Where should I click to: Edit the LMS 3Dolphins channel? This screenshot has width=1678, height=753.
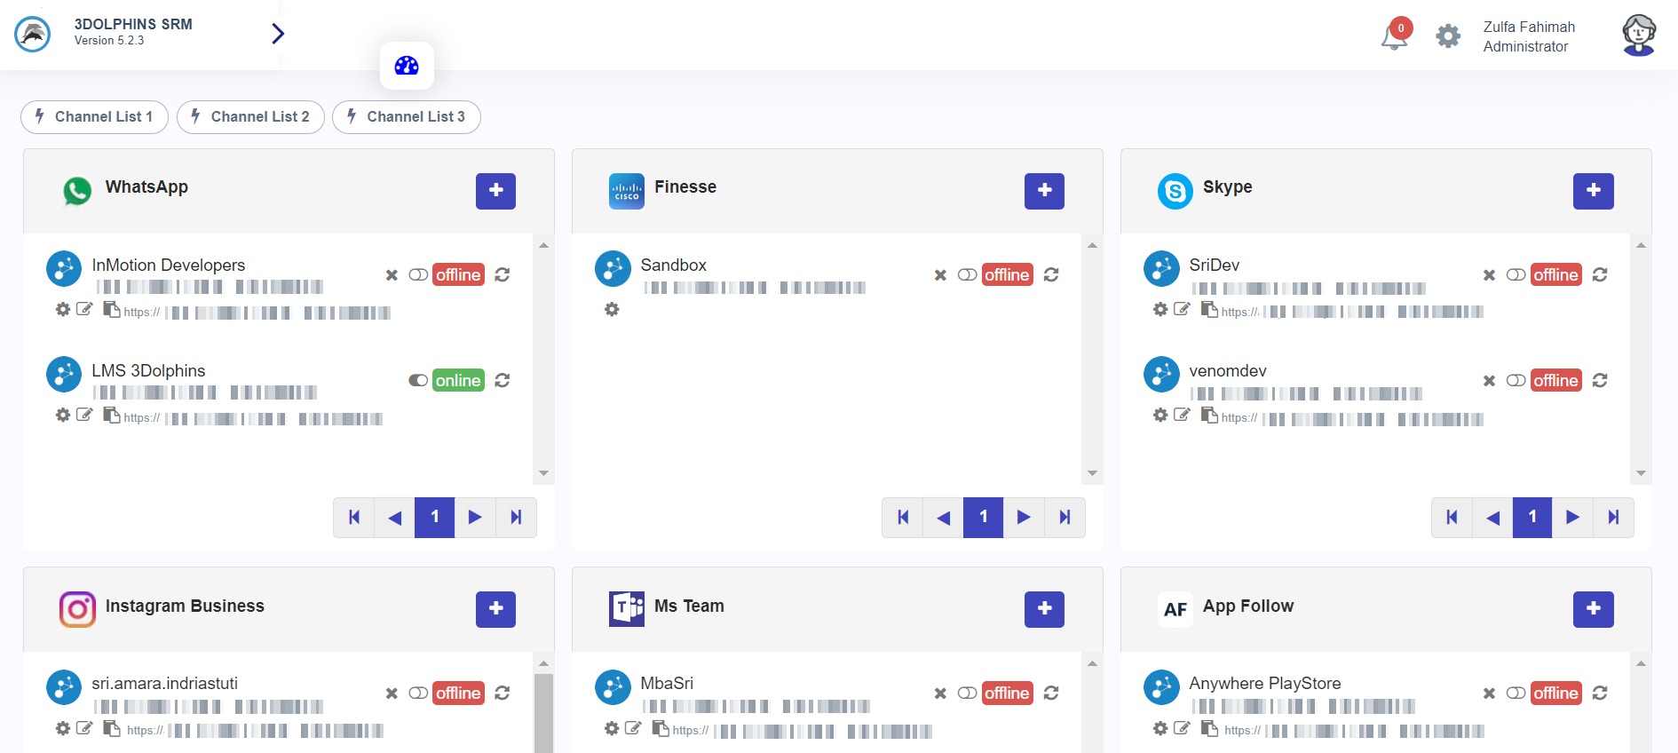tap(84, 415)
